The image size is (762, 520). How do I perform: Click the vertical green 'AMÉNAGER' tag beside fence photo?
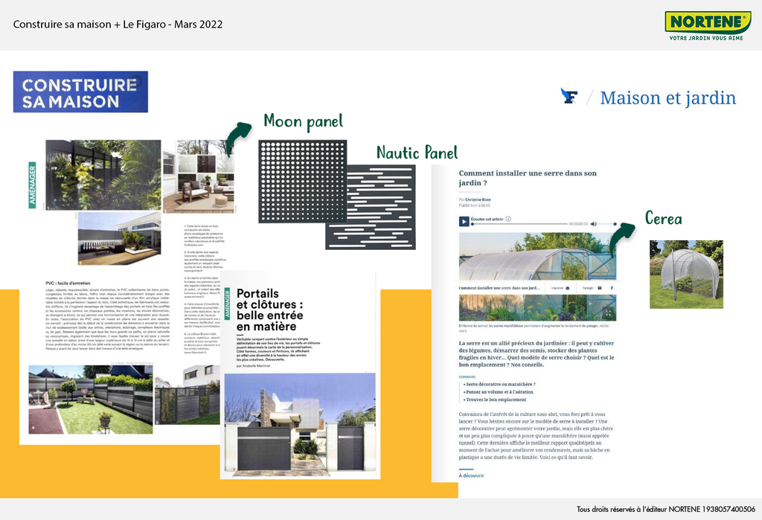coord(33,185)
